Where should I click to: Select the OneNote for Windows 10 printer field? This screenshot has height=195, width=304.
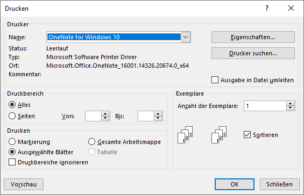(114, 37)
